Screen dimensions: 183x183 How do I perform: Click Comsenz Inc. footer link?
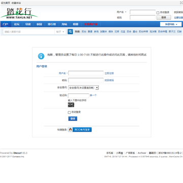(x=18, y=157)
